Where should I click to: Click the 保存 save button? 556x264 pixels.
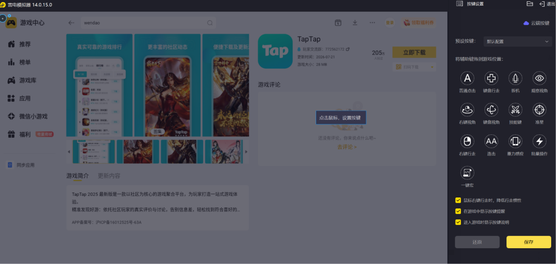(528, 242)
